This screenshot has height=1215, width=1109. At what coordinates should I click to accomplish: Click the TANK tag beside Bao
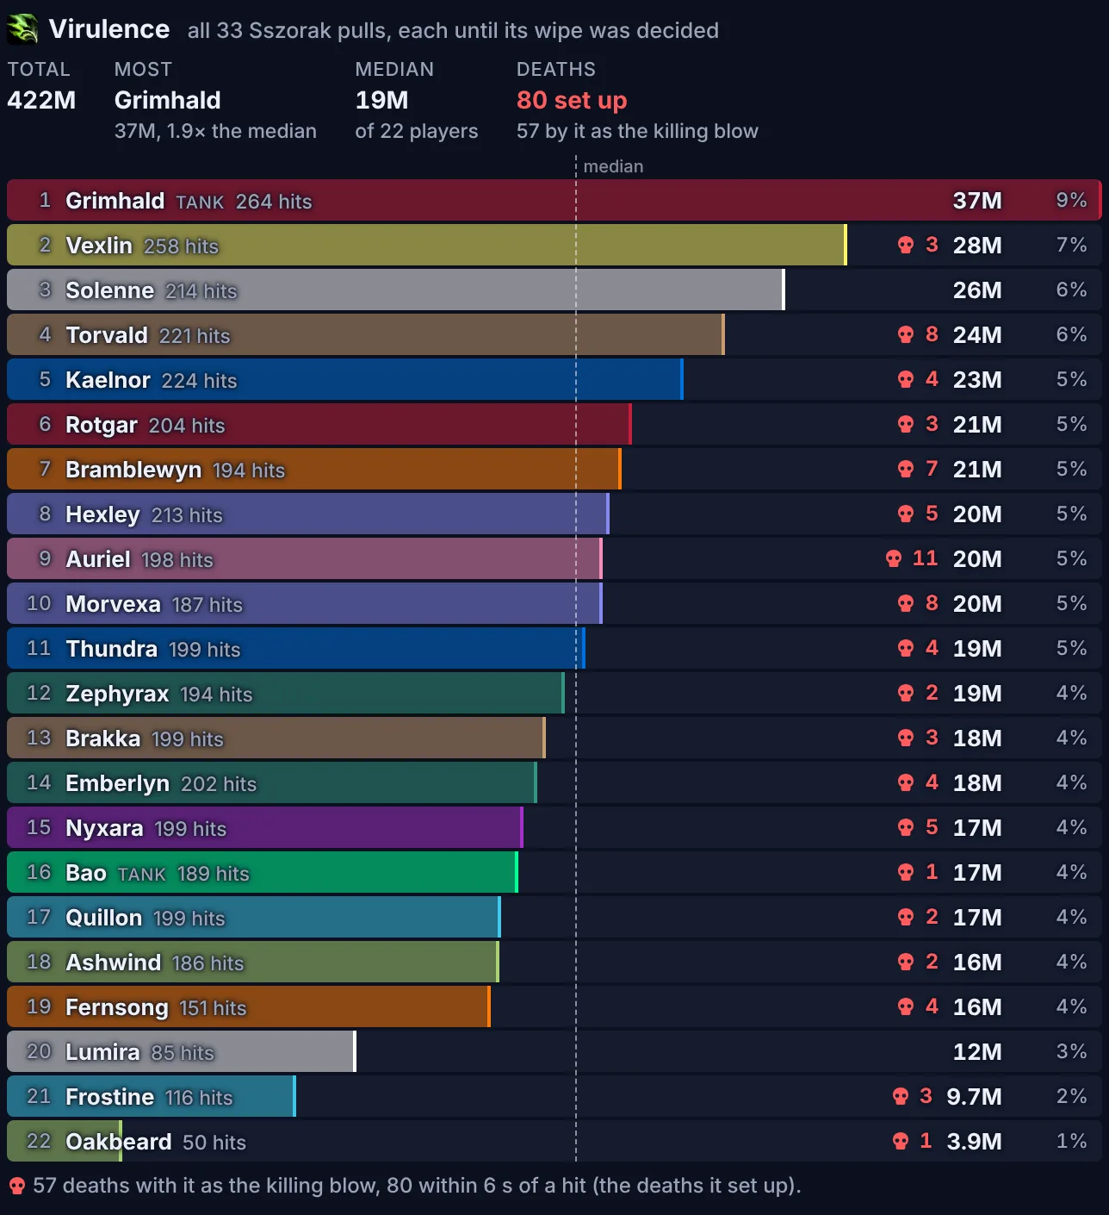tap(141, 874)
